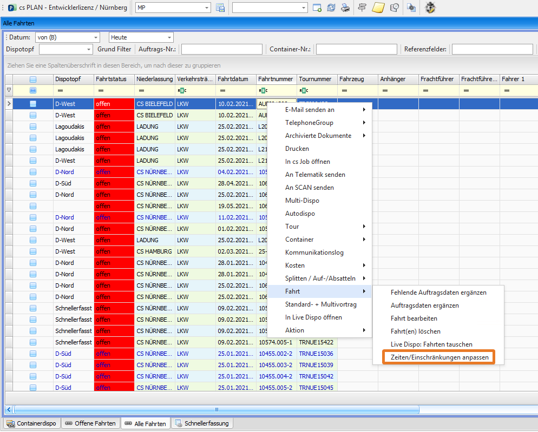Viewport: 538px width, 432px height.
Task: Click into the Container-Nr. input field
Action: pos(356,49)
